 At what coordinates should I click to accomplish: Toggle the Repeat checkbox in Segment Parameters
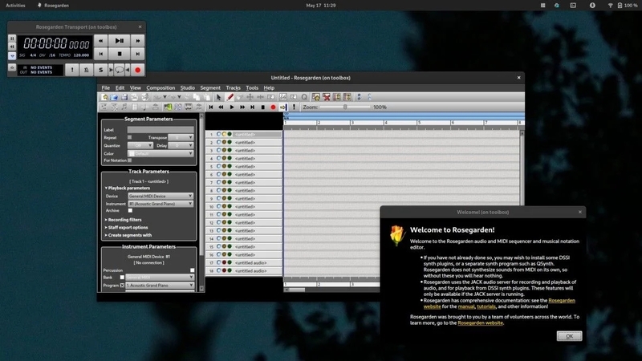point(130,137)
